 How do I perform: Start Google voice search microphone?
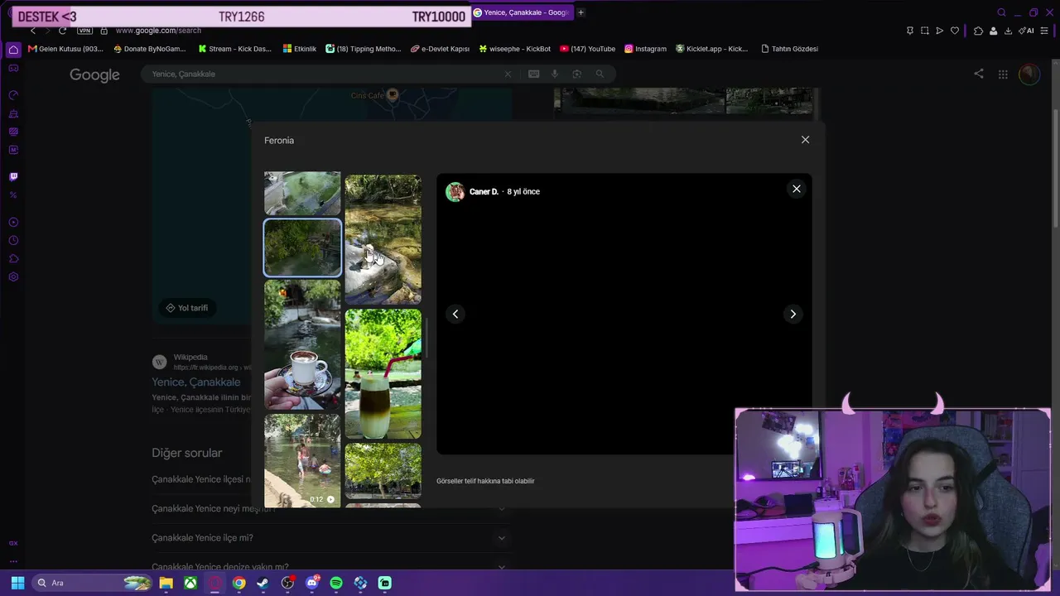point(555,74)
